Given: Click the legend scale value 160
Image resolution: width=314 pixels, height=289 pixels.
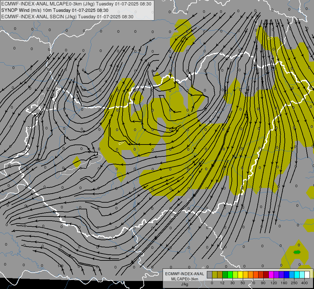Looking at the screenshot, I should [x=284, y=283].
